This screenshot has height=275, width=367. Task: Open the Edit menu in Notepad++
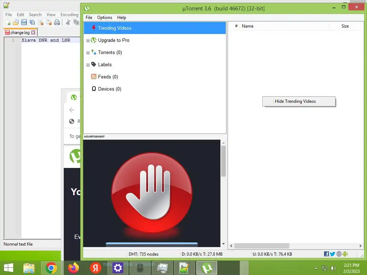point(20,14)
